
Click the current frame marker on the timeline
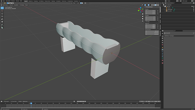click(x=31, y=103)
